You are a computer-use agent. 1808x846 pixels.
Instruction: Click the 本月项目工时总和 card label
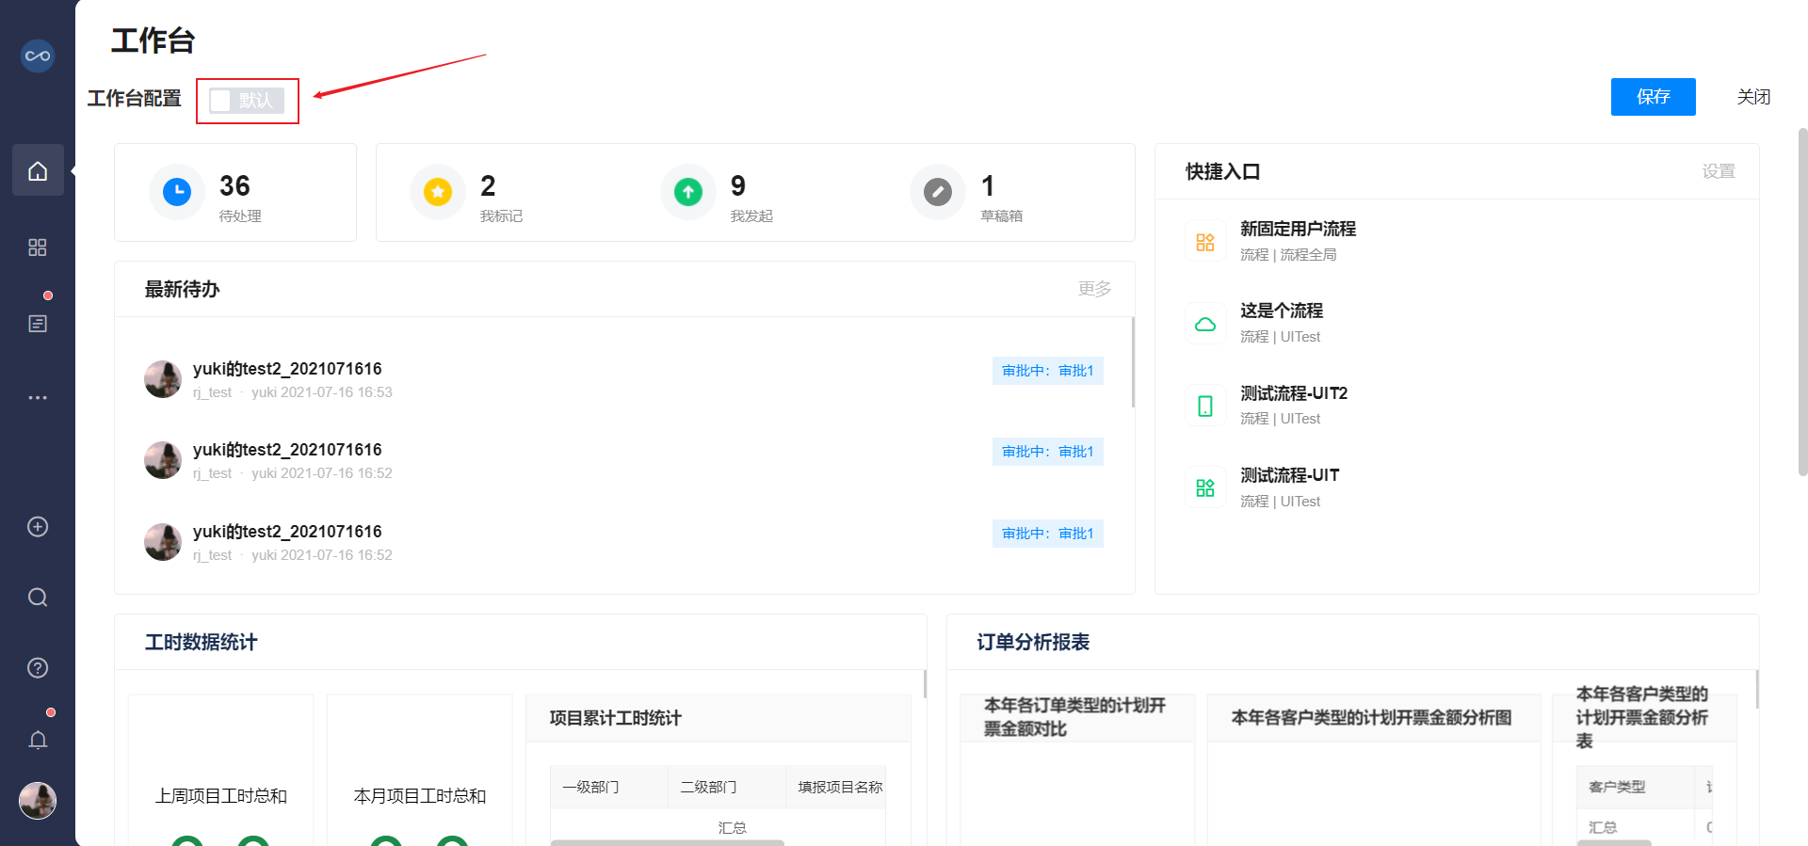[420, 796]
